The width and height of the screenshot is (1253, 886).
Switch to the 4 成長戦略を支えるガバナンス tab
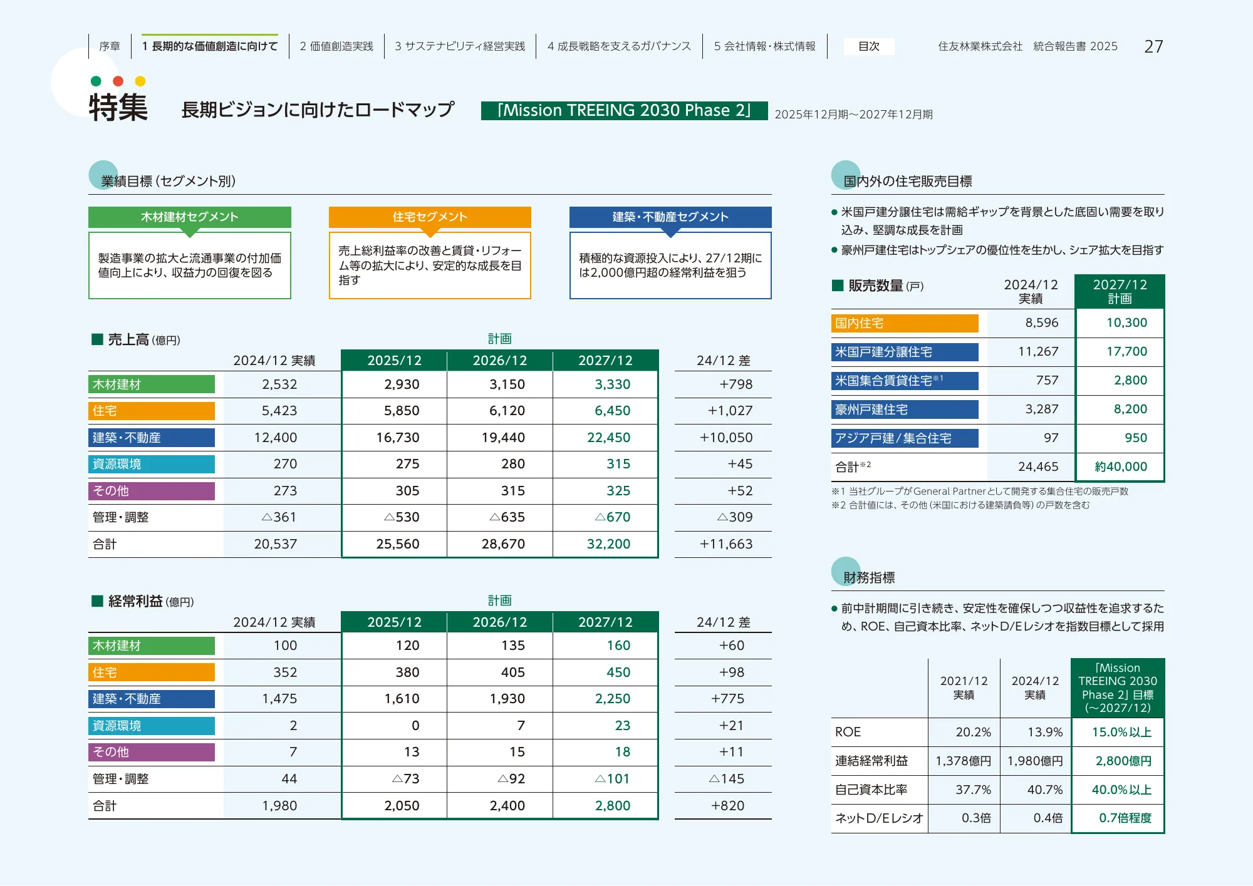click(x=619, y=46)
